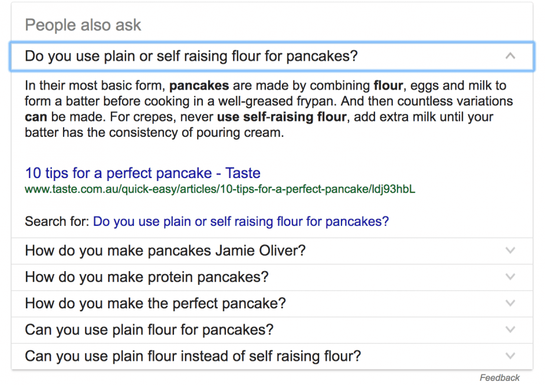The width and height of the screenshot is (545, 385).
Task: Click the down chevron beside plain flour for pancakes
Action: click(x=510, y=330)
